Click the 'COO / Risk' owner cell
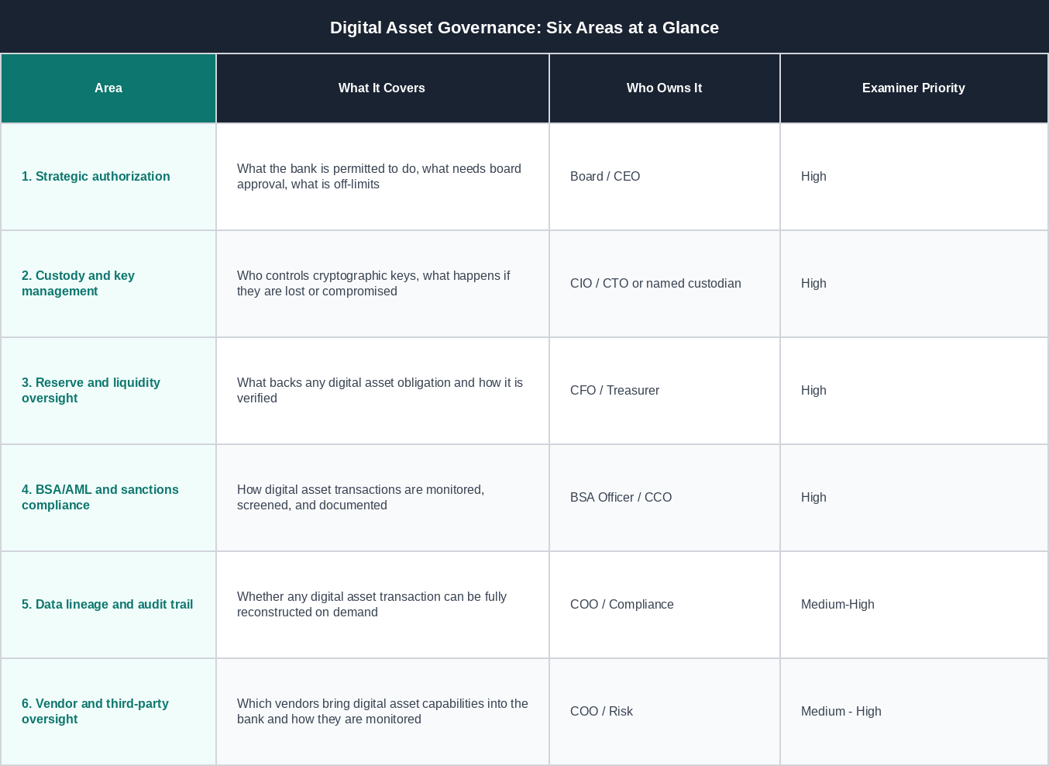The image size is (1049, 766). tap(665, 712)
